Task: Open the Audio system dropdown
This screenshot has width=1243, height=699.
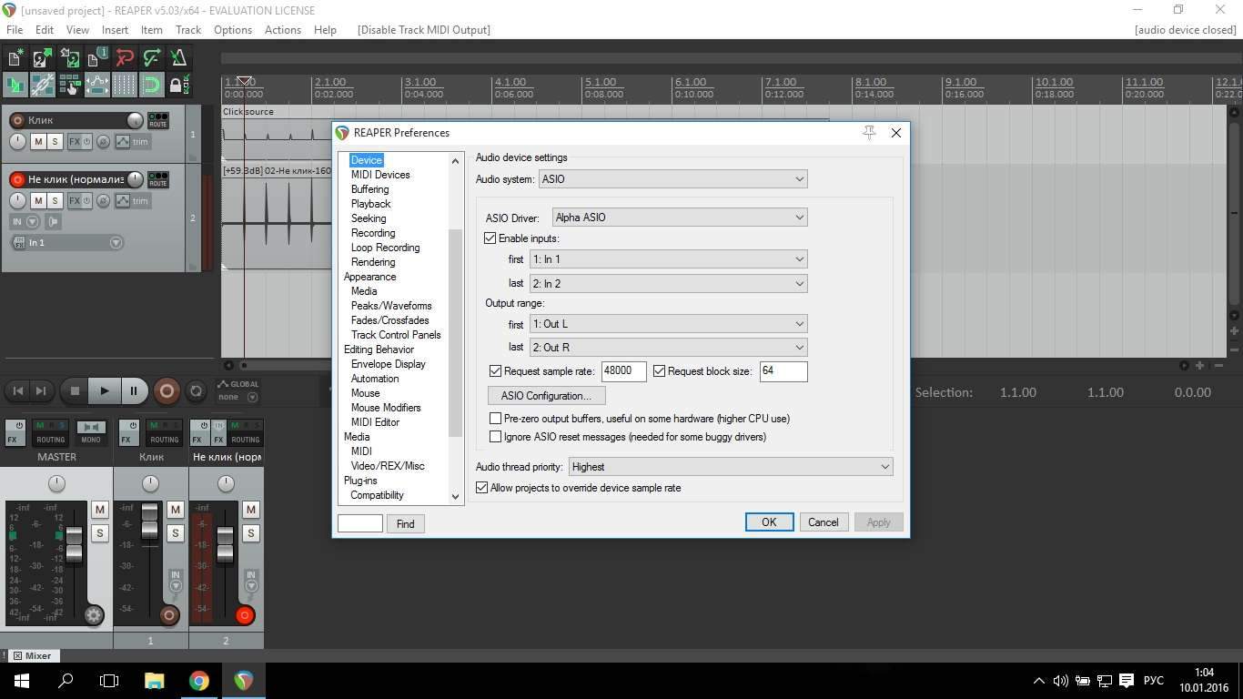Action: [x=672, y=179]
